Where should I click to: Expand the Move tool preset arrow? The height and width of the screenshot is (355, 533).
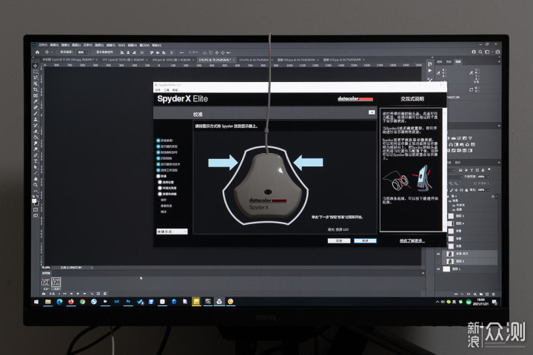pos(52,53)
